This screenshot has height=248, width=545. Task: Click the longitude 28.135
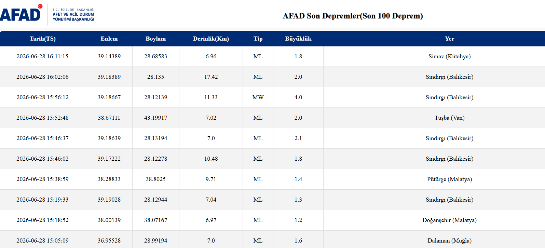(x=156, y=77)
